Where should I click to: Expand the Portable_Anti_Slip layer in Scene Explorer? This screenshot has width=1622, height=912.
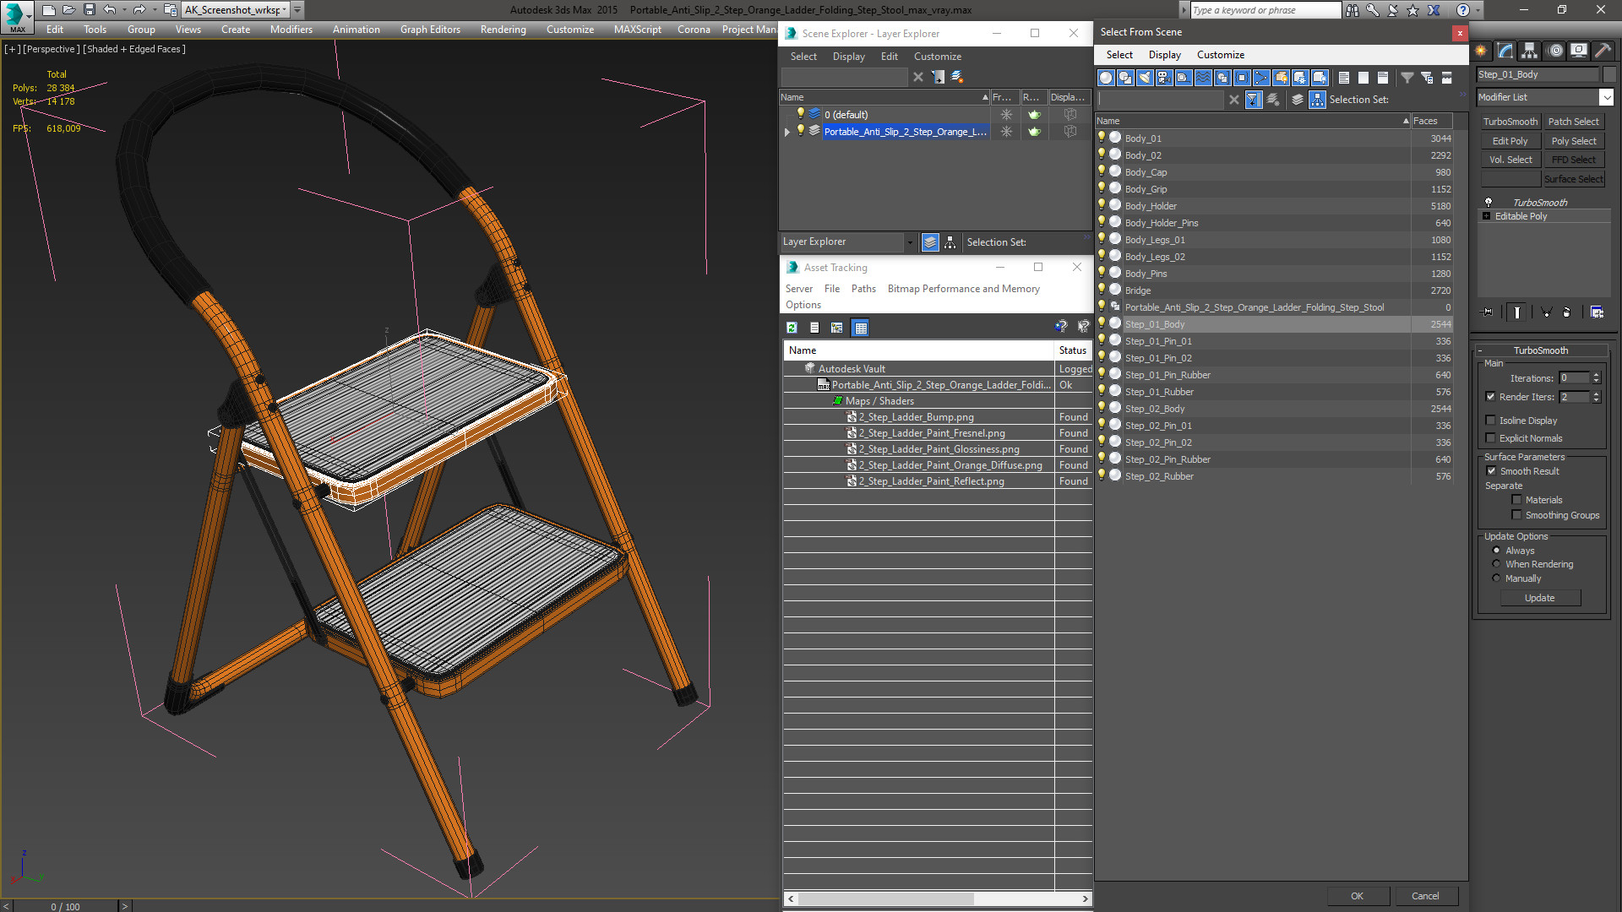[x=787, y=132]
